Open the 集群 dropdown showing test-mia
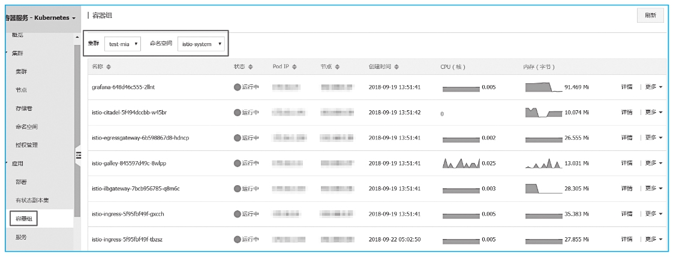Image resolution: width=673 pixels, height=257 pixels. coord(123,44)
